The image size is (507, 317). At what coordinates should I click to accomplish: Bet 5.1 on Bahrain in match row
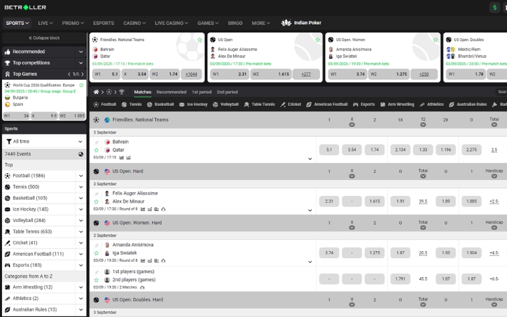pyautogui.click(x=329, y=150)
